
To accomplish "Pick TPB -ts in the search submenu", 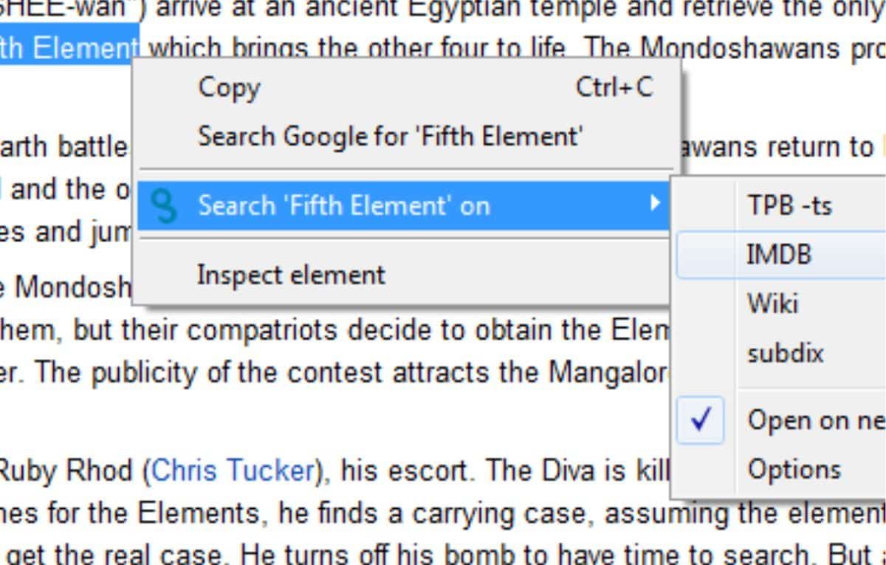I will pos(789,205).
